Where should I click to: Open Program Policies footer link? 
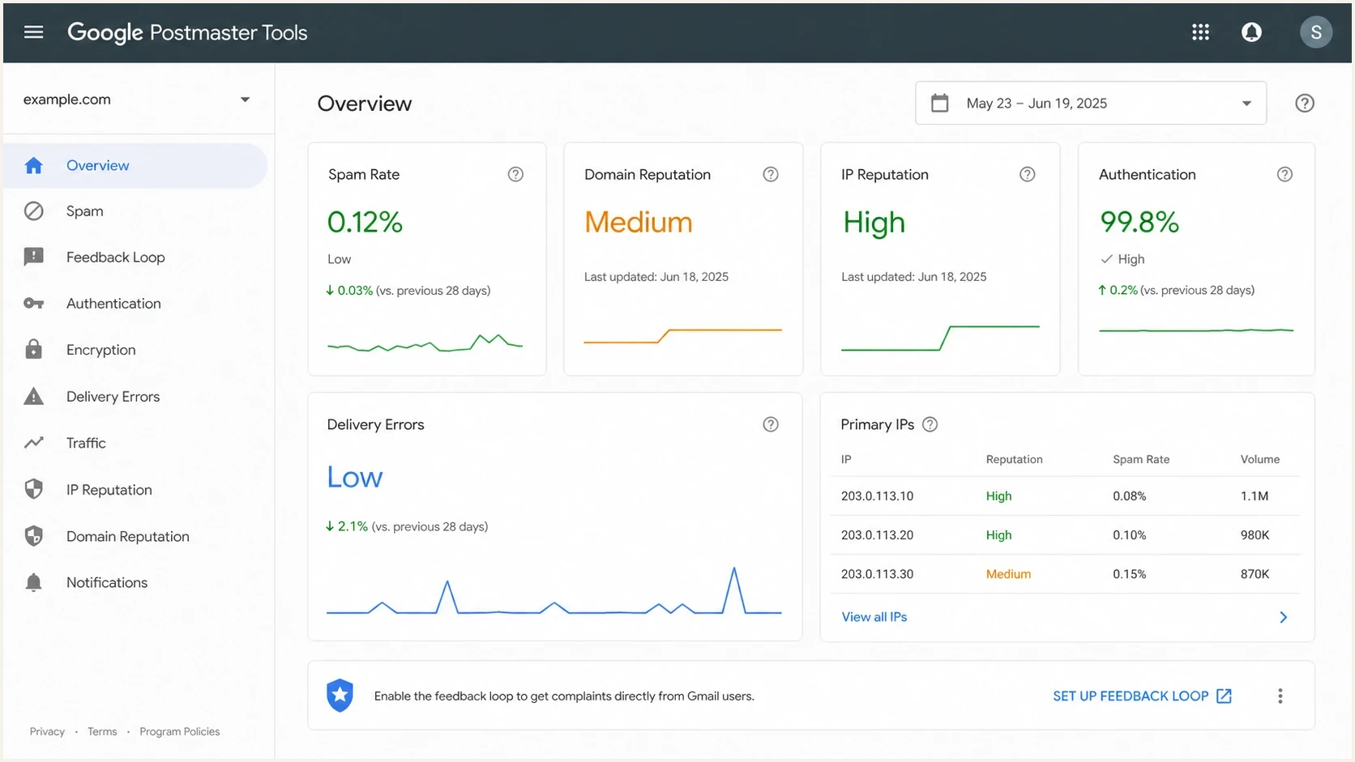[179, 731]
